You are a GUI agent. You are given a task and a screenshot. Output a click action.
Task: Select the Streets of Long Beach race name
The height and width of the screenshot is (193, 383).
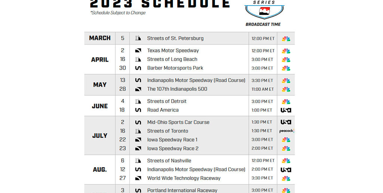pos(172,59)
